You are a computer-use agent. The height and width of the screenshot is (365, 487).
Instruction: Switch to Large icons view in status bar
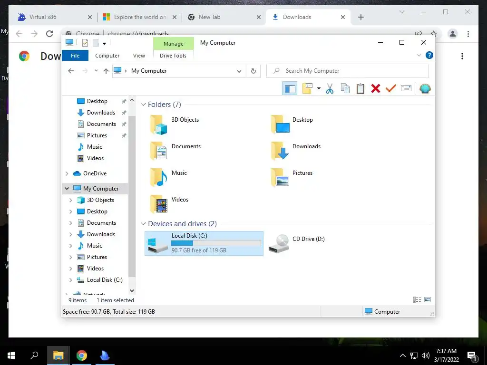(x=428, y=300)
